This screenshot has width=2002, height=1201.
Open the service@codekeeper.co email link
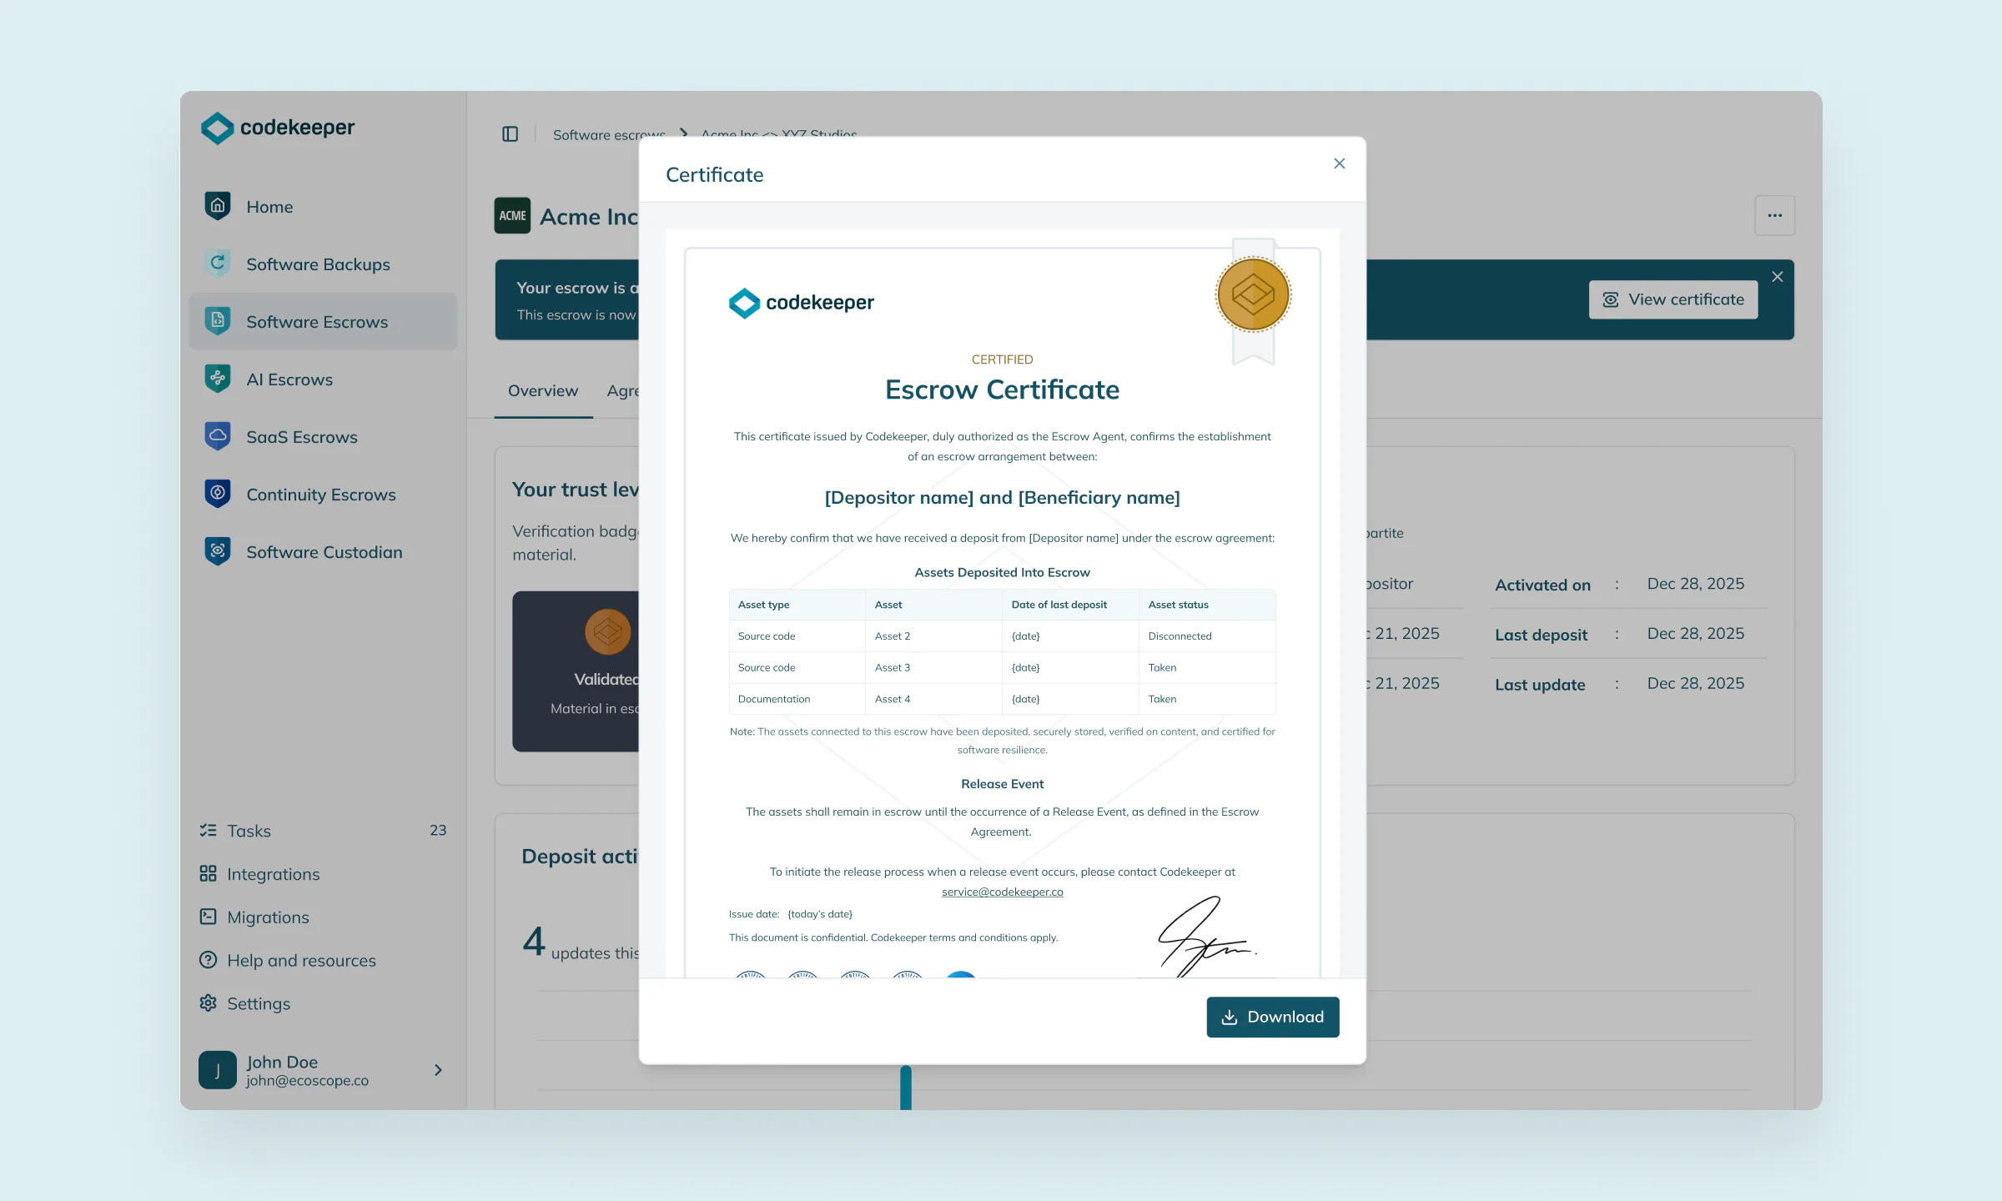[1002, 892]
